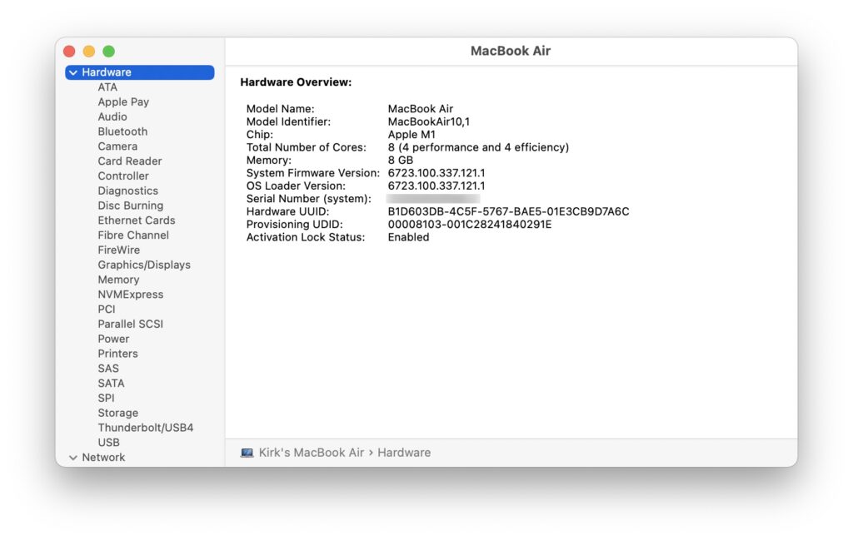853x540 pixels.
Task: Select Apple Pay in the sidebar
Action: [123, 102]
